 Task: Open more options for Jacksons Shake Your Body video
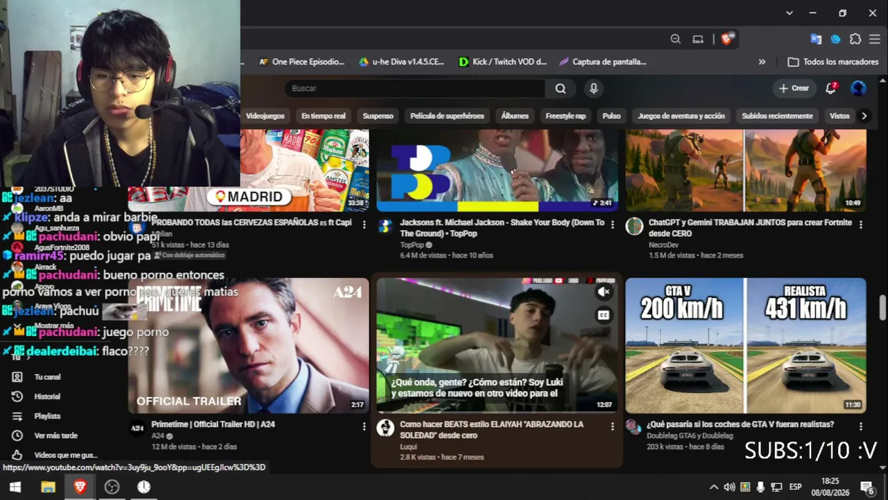612,224
